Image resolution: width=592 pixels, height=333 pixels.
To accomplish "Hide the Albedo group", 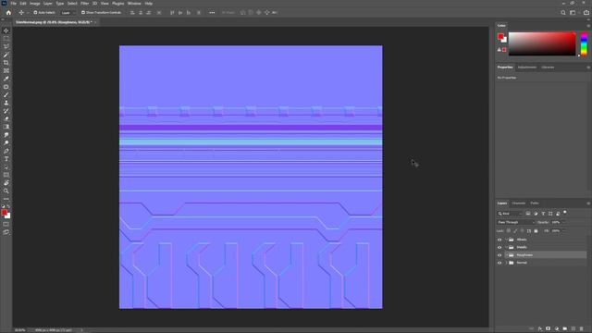I will [x=499, y=240].
